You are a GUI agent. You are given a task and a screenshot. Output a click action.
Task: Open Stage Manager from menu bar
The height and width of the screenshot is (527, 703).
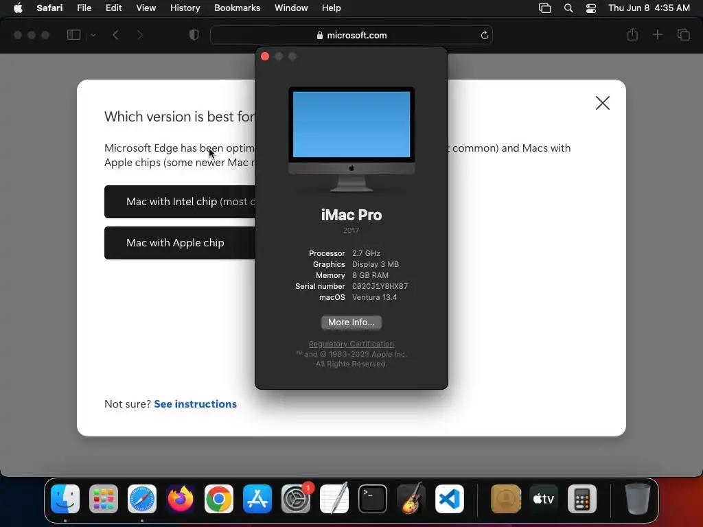544,8
